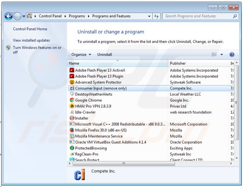Click publisher Privax Ltd
243x187 pixels.
pyautogui.click(x=178, y=106)
